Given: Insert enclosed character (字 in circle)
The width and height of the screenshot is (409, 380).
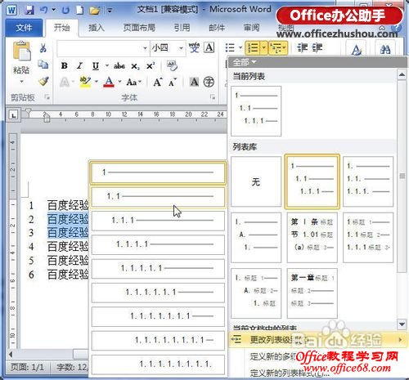Looking at the screenshot, I should (x=209, y=82).
